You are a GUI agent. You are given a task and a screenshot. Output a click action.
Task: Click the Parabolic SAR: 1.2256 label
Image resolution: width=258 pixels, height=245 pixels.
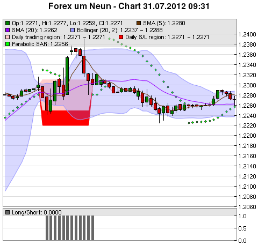pos(40,44)
